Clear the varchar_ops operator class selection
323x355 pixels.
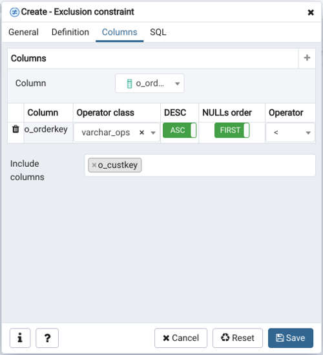(x=142, y=133)
